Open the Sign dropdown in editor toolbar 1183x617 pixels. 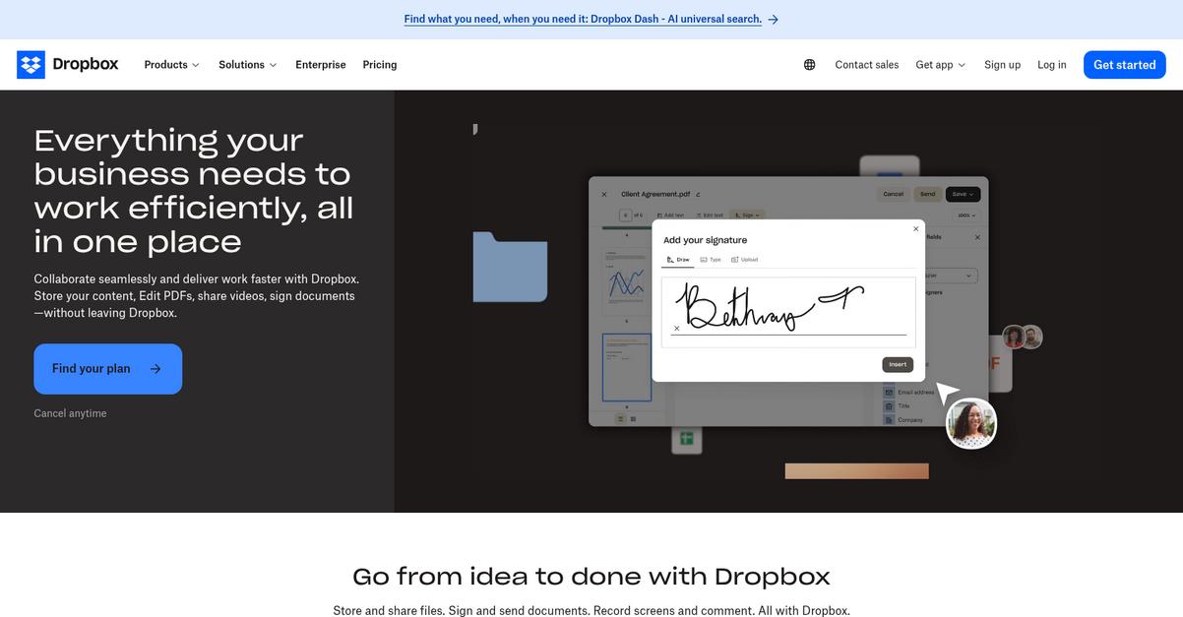coord(747,215)
